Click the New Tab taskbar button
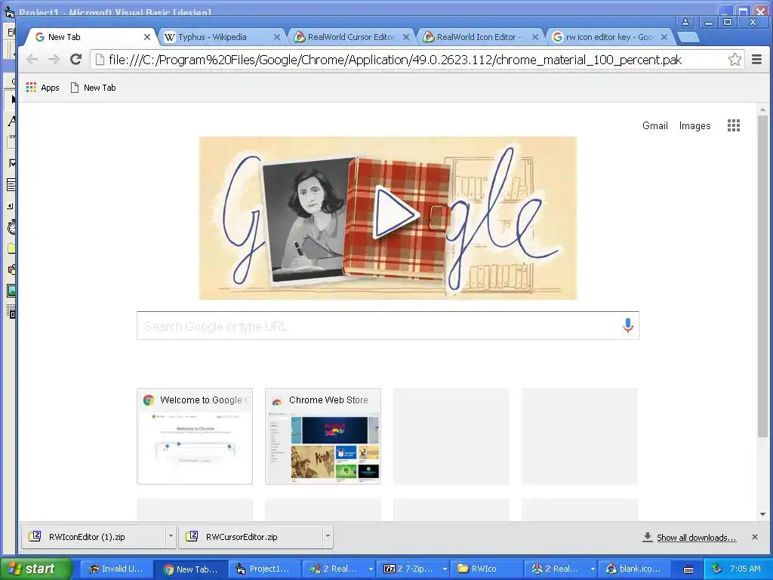This screenshot has height=580, width=773. (191, 569)
